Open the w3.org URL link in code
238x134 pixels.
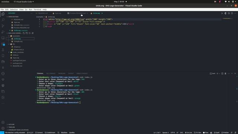70,19
